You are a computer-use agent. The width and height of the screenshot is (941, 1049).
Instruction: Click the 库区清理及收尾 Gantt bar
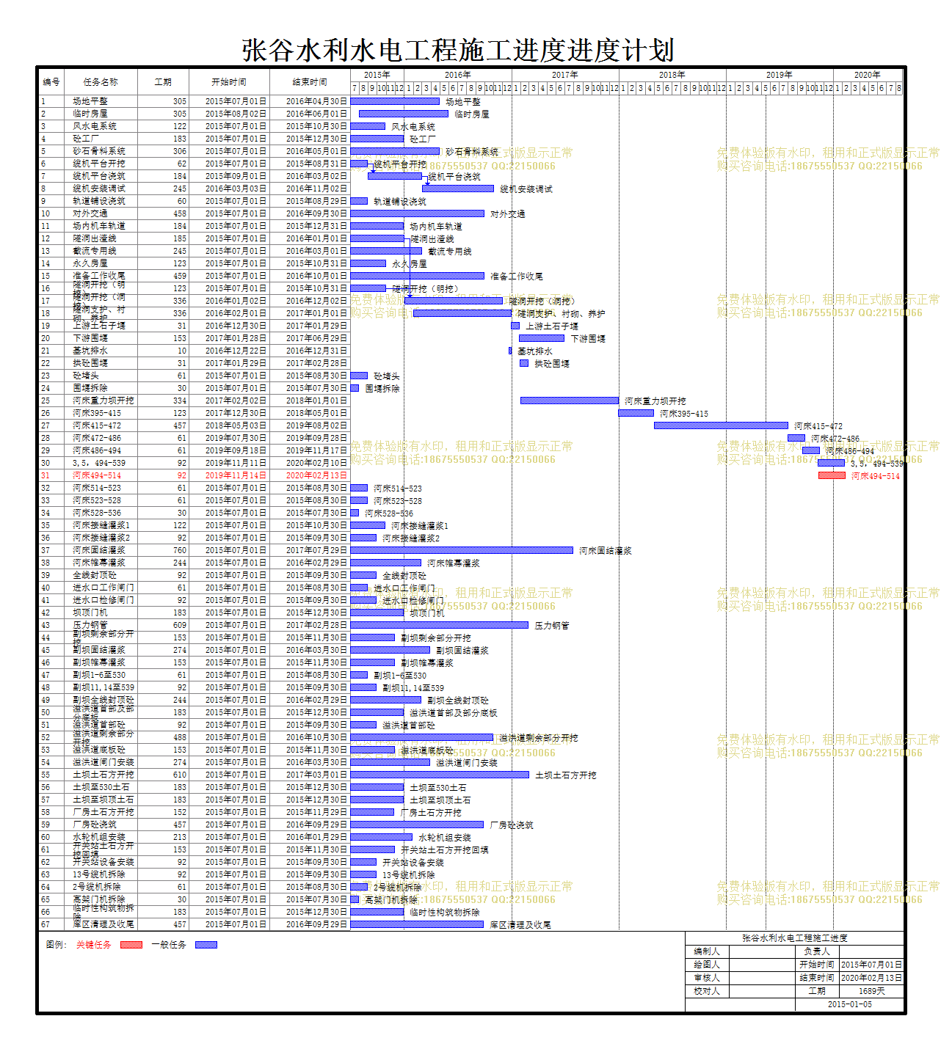click(418, 924)
